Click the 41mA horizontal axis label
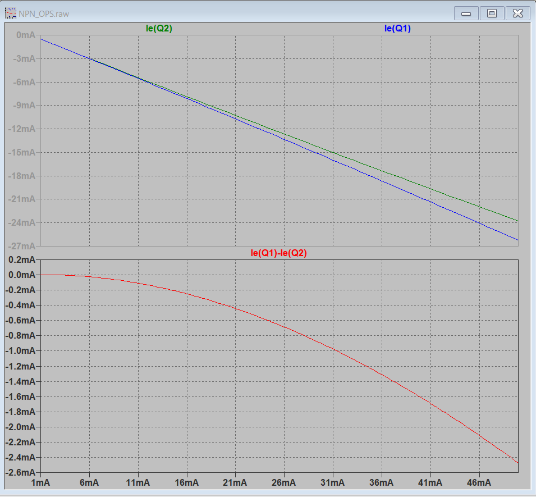Image resolution: width=536 pixels, height=497 pixels. 430,482
